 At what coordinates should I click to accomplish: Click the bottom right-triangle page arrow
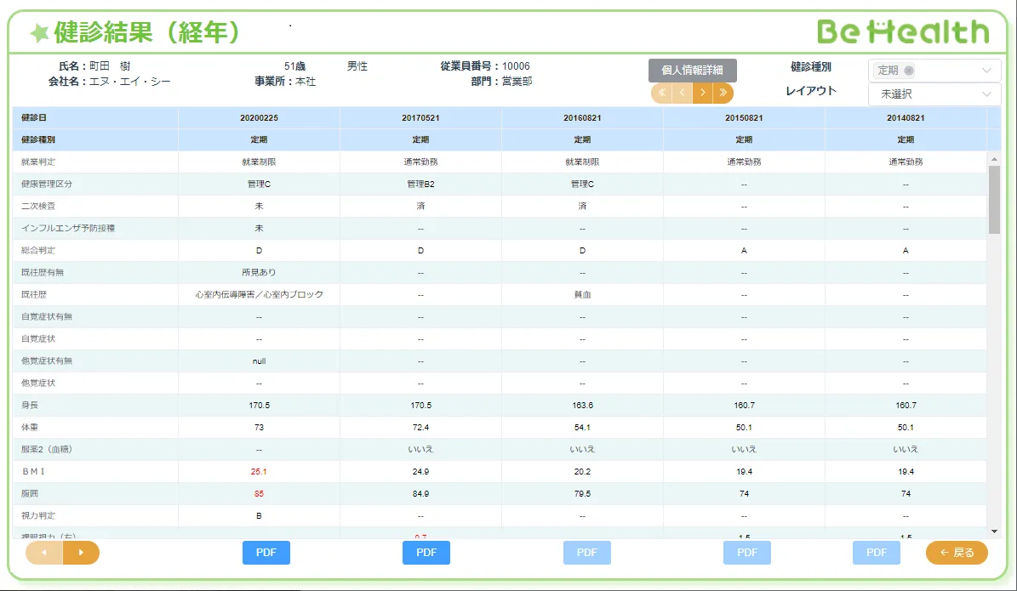point(81,553)
